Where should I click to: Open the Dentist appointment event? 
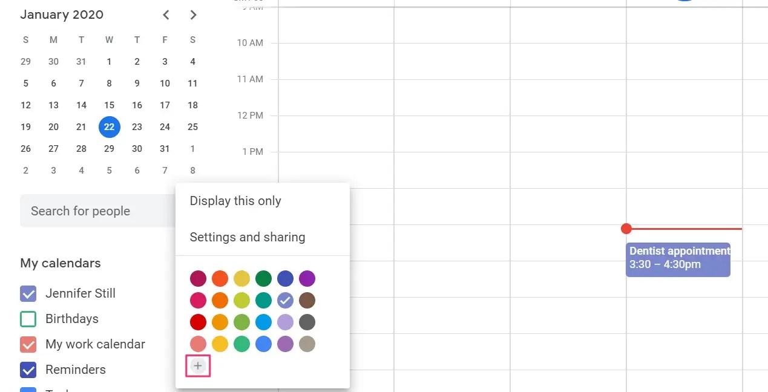(678, 260)
